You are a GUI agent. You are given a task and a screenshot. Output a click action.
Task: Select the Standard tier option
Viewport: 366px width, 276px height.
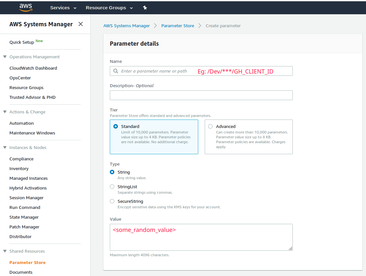154,137
